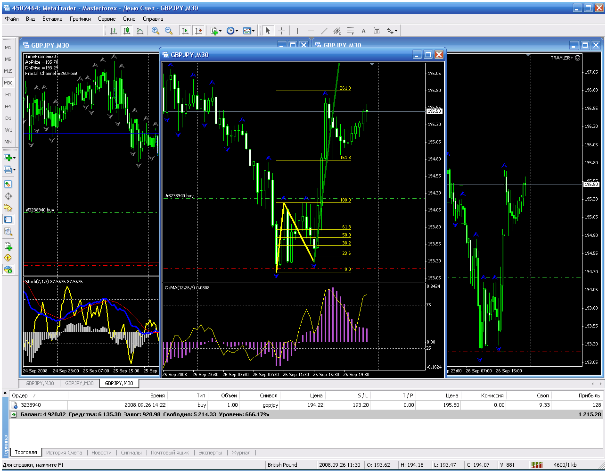Open the chart Templates icon
Screen dimensions: 607x471
[x=246, y=31]
